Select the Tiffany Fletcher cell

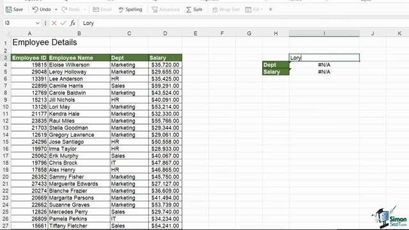[x=79, y=226]
